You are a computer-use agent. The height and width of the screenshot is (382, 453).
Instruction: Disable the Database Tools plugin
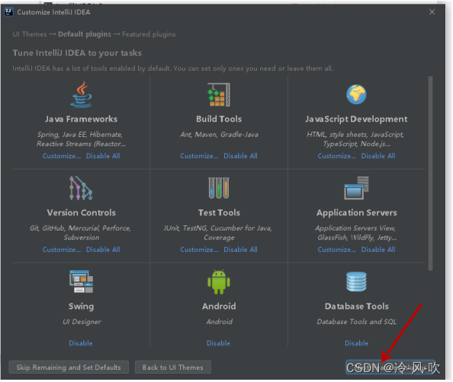pos(356,343)
